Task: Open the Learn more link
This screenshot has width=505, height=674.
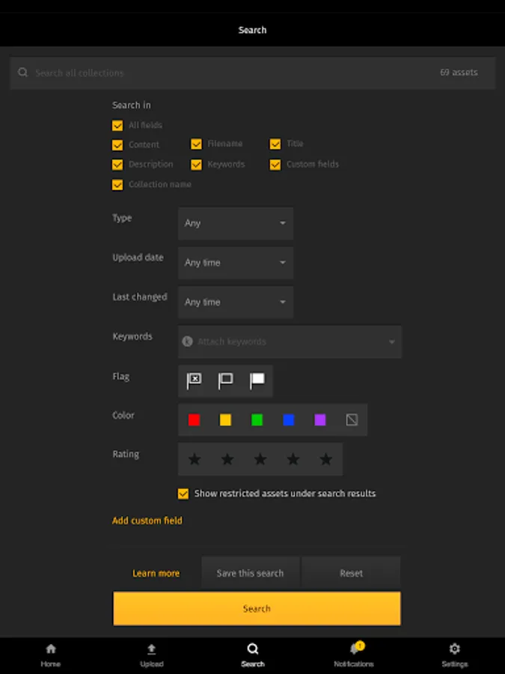Action: pos(156,574)
